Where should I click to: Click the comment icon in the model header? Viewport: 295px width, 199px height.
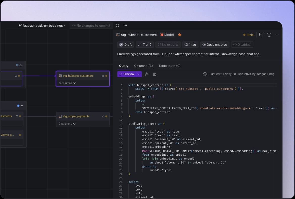[x=261, y=35]
